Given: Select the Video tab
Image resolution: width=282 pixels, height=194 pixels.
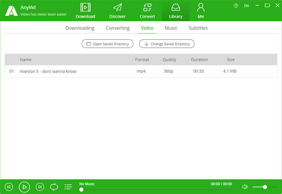Looking at the screenshot, I should click(x=147, y=28).
